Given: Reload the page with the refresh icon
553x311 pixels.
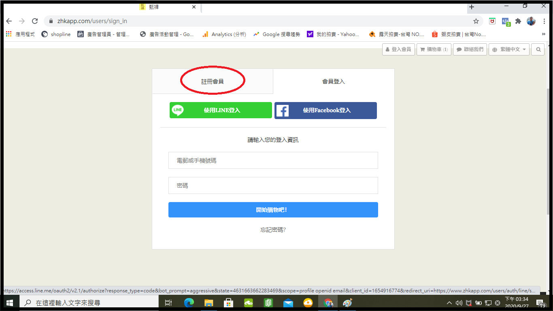Looking at the screenshot, I should (x=35, y=21).
